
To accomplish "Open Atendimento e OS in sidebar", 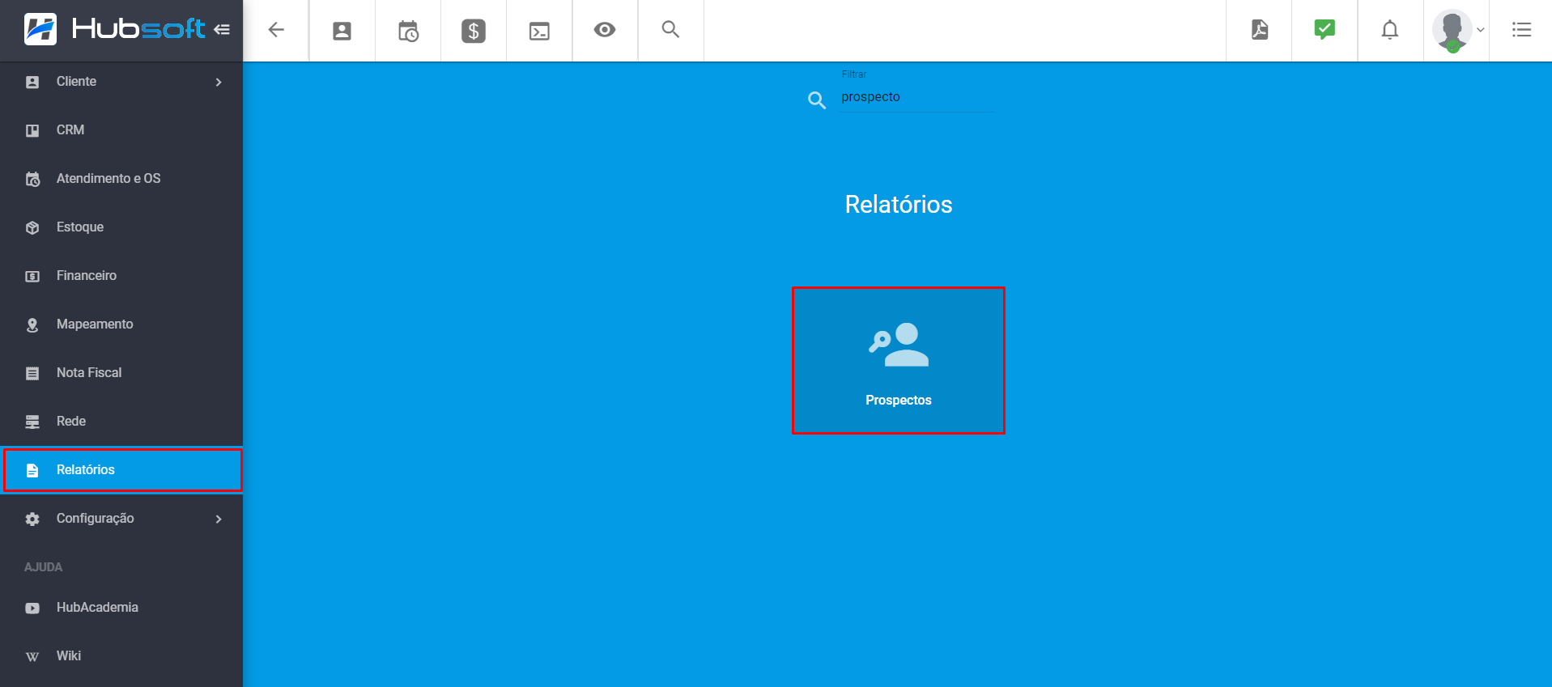I will 121,179.
